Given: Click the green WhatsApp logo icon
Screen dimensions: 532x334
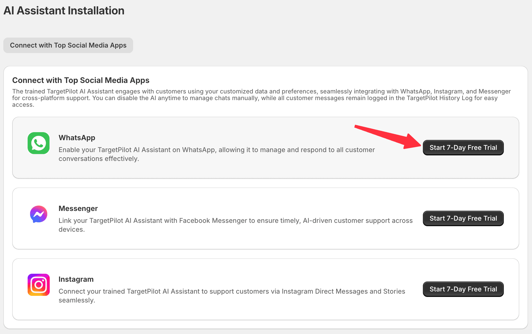Looking at the screenshot, I should (x=39, y=143).
